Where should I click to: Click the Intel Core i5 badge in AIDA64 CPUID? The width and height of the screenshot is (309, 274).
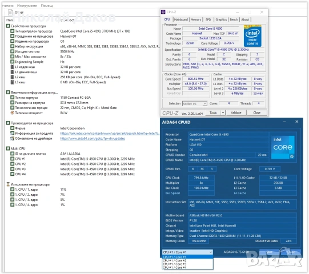click(x=283, y=147)
